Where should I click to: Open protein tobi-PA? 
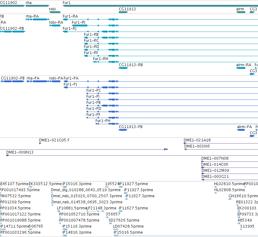coord(56,78)
